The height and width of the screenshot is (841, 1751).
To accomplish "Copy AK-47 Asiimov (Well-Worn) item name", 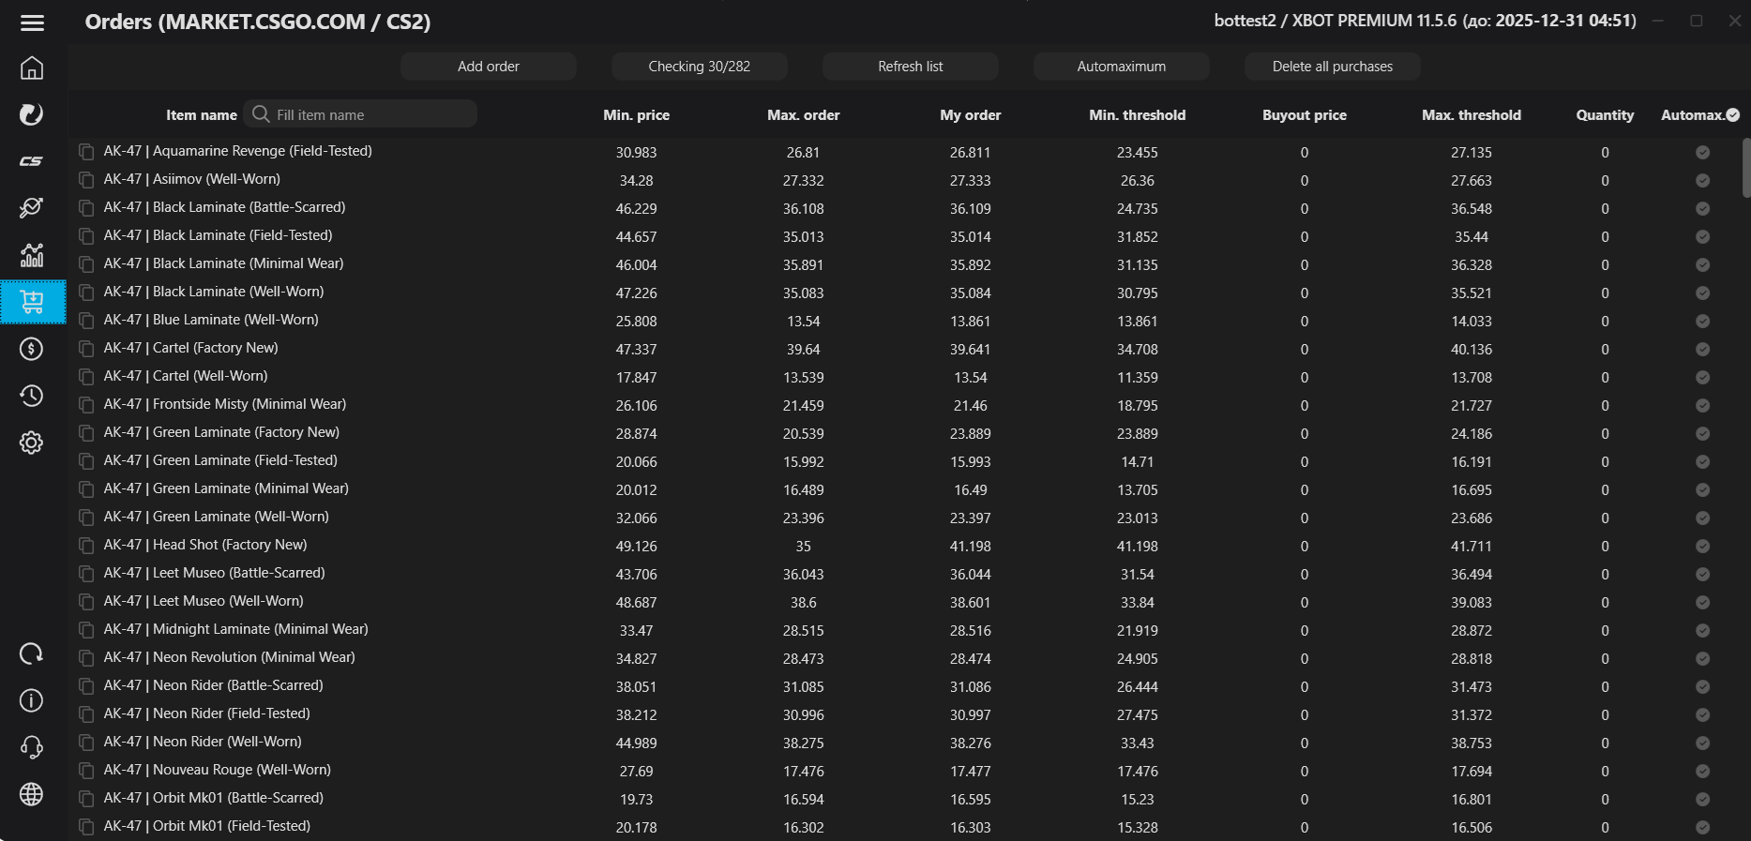I will [86, 180].
